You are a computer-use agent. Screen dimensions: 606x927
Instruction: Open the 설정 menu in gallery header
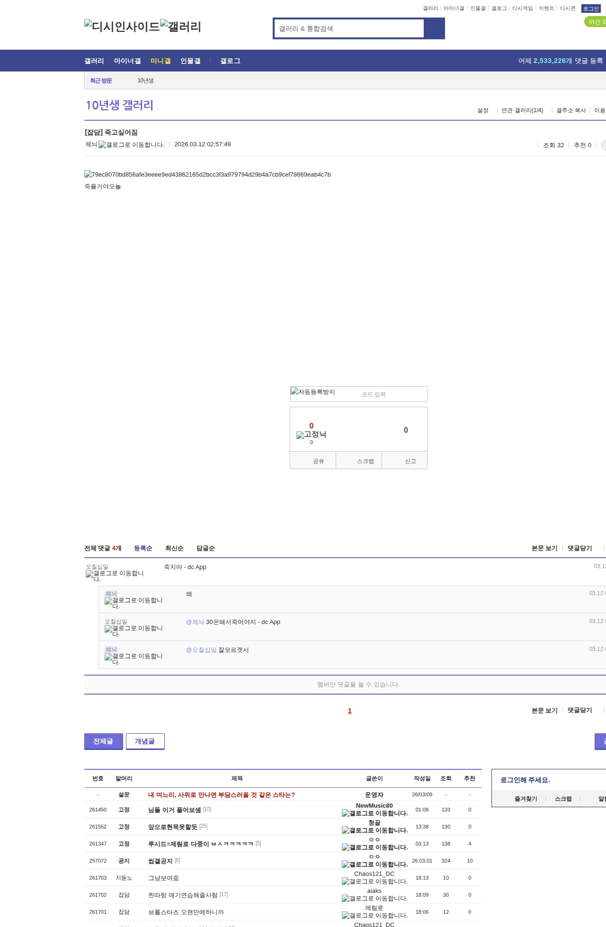tap(482, 110)
